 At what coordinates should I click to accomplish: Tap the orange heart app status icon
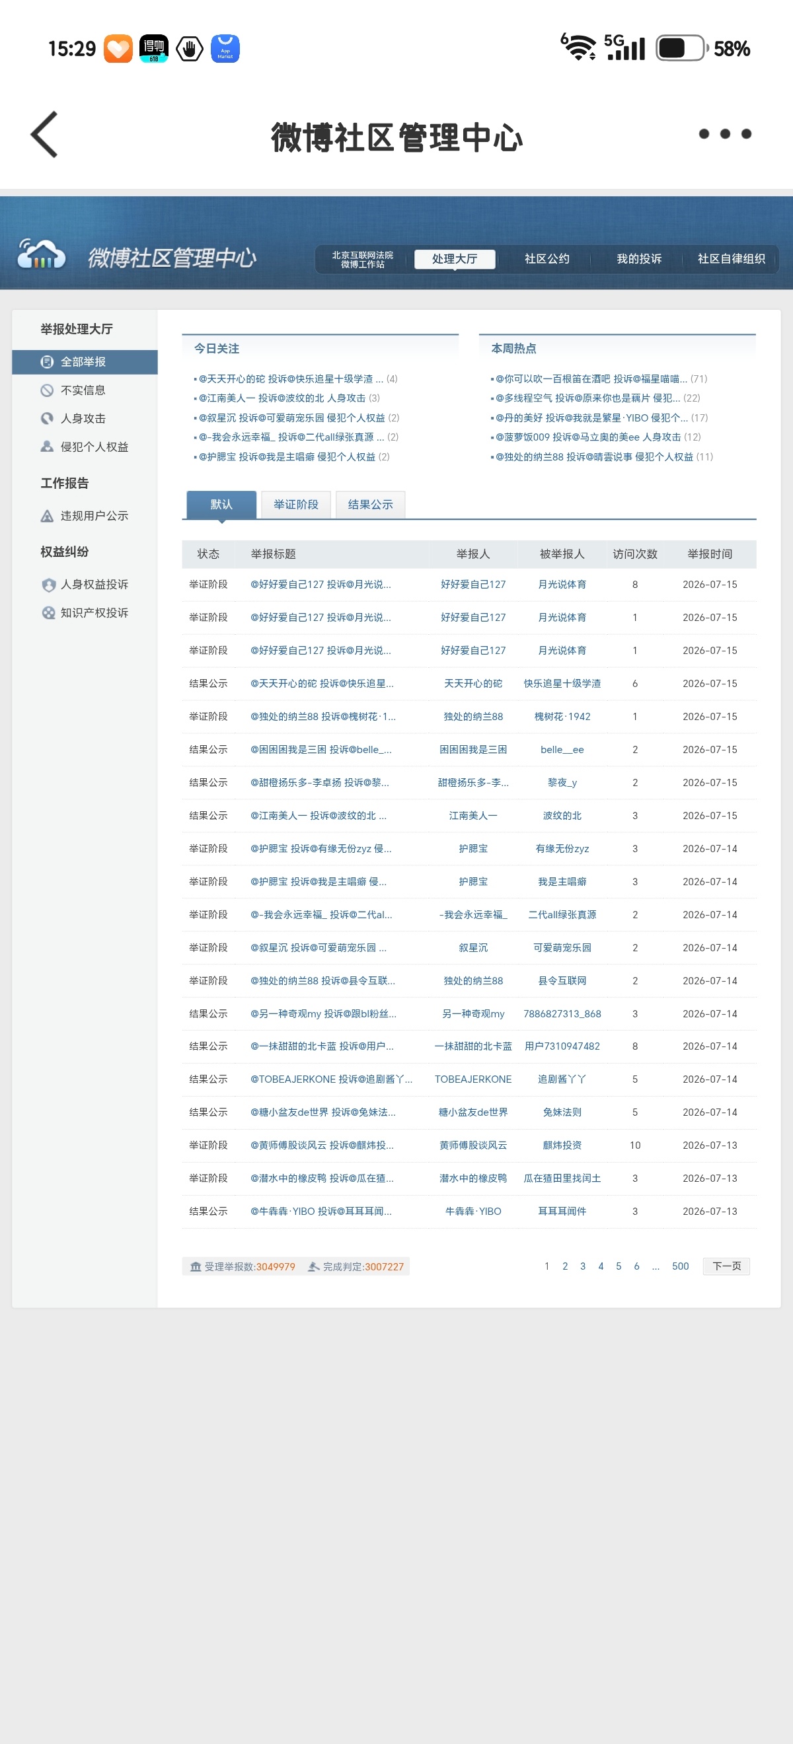pos(118,49)
